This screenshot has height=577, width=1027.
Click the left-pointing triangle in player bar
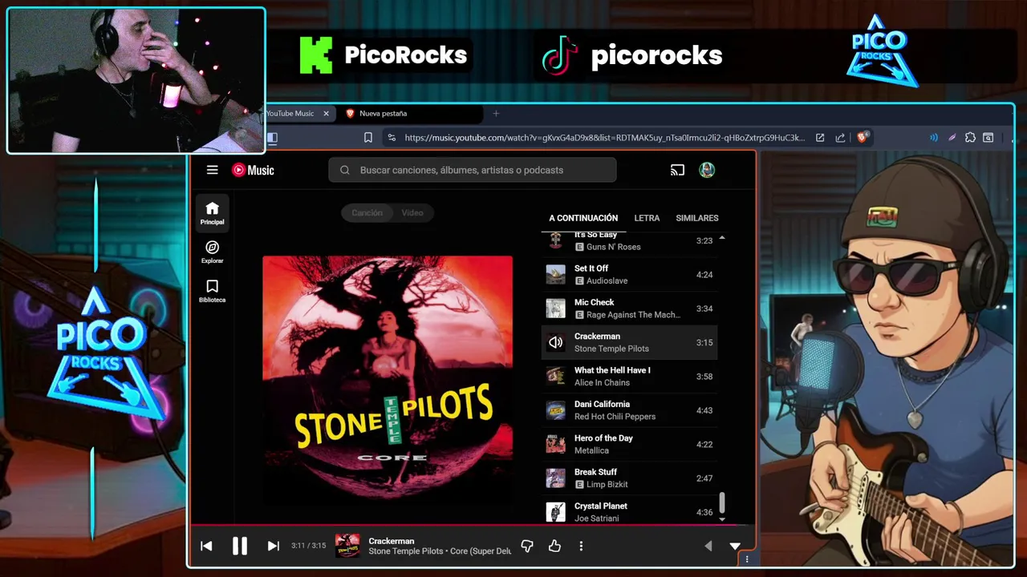pos(708,546)
